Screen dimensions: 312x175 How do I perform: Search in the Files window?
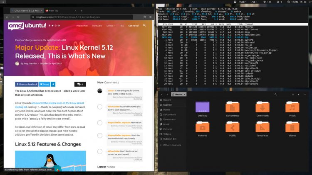275,95
